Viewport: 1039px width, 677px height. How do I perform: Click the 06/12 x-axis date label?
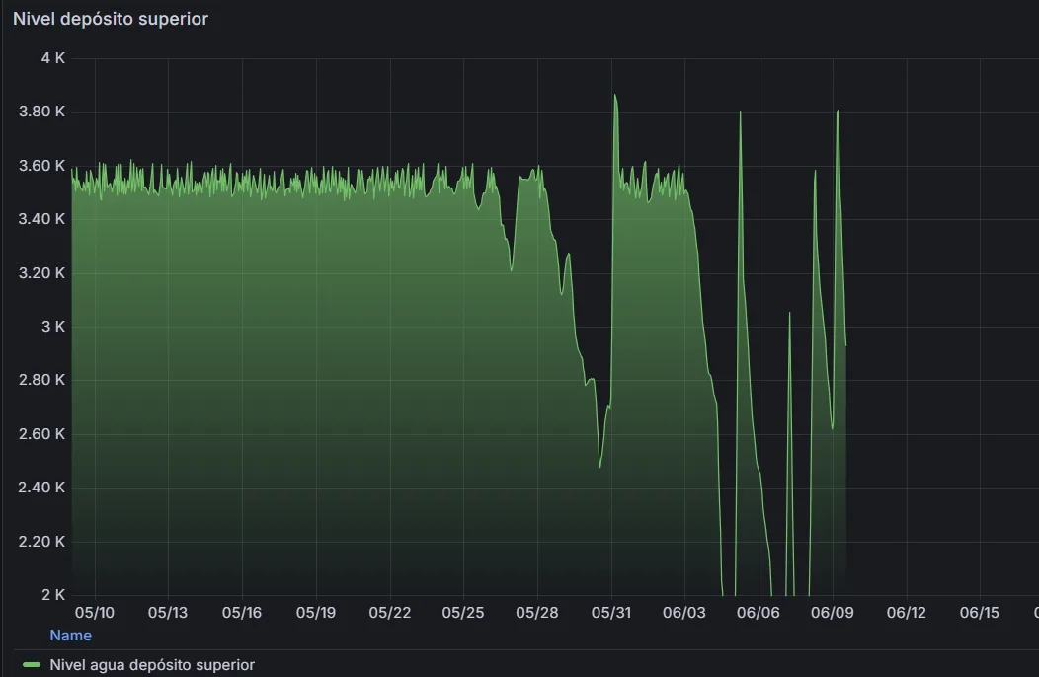point(906,613)
